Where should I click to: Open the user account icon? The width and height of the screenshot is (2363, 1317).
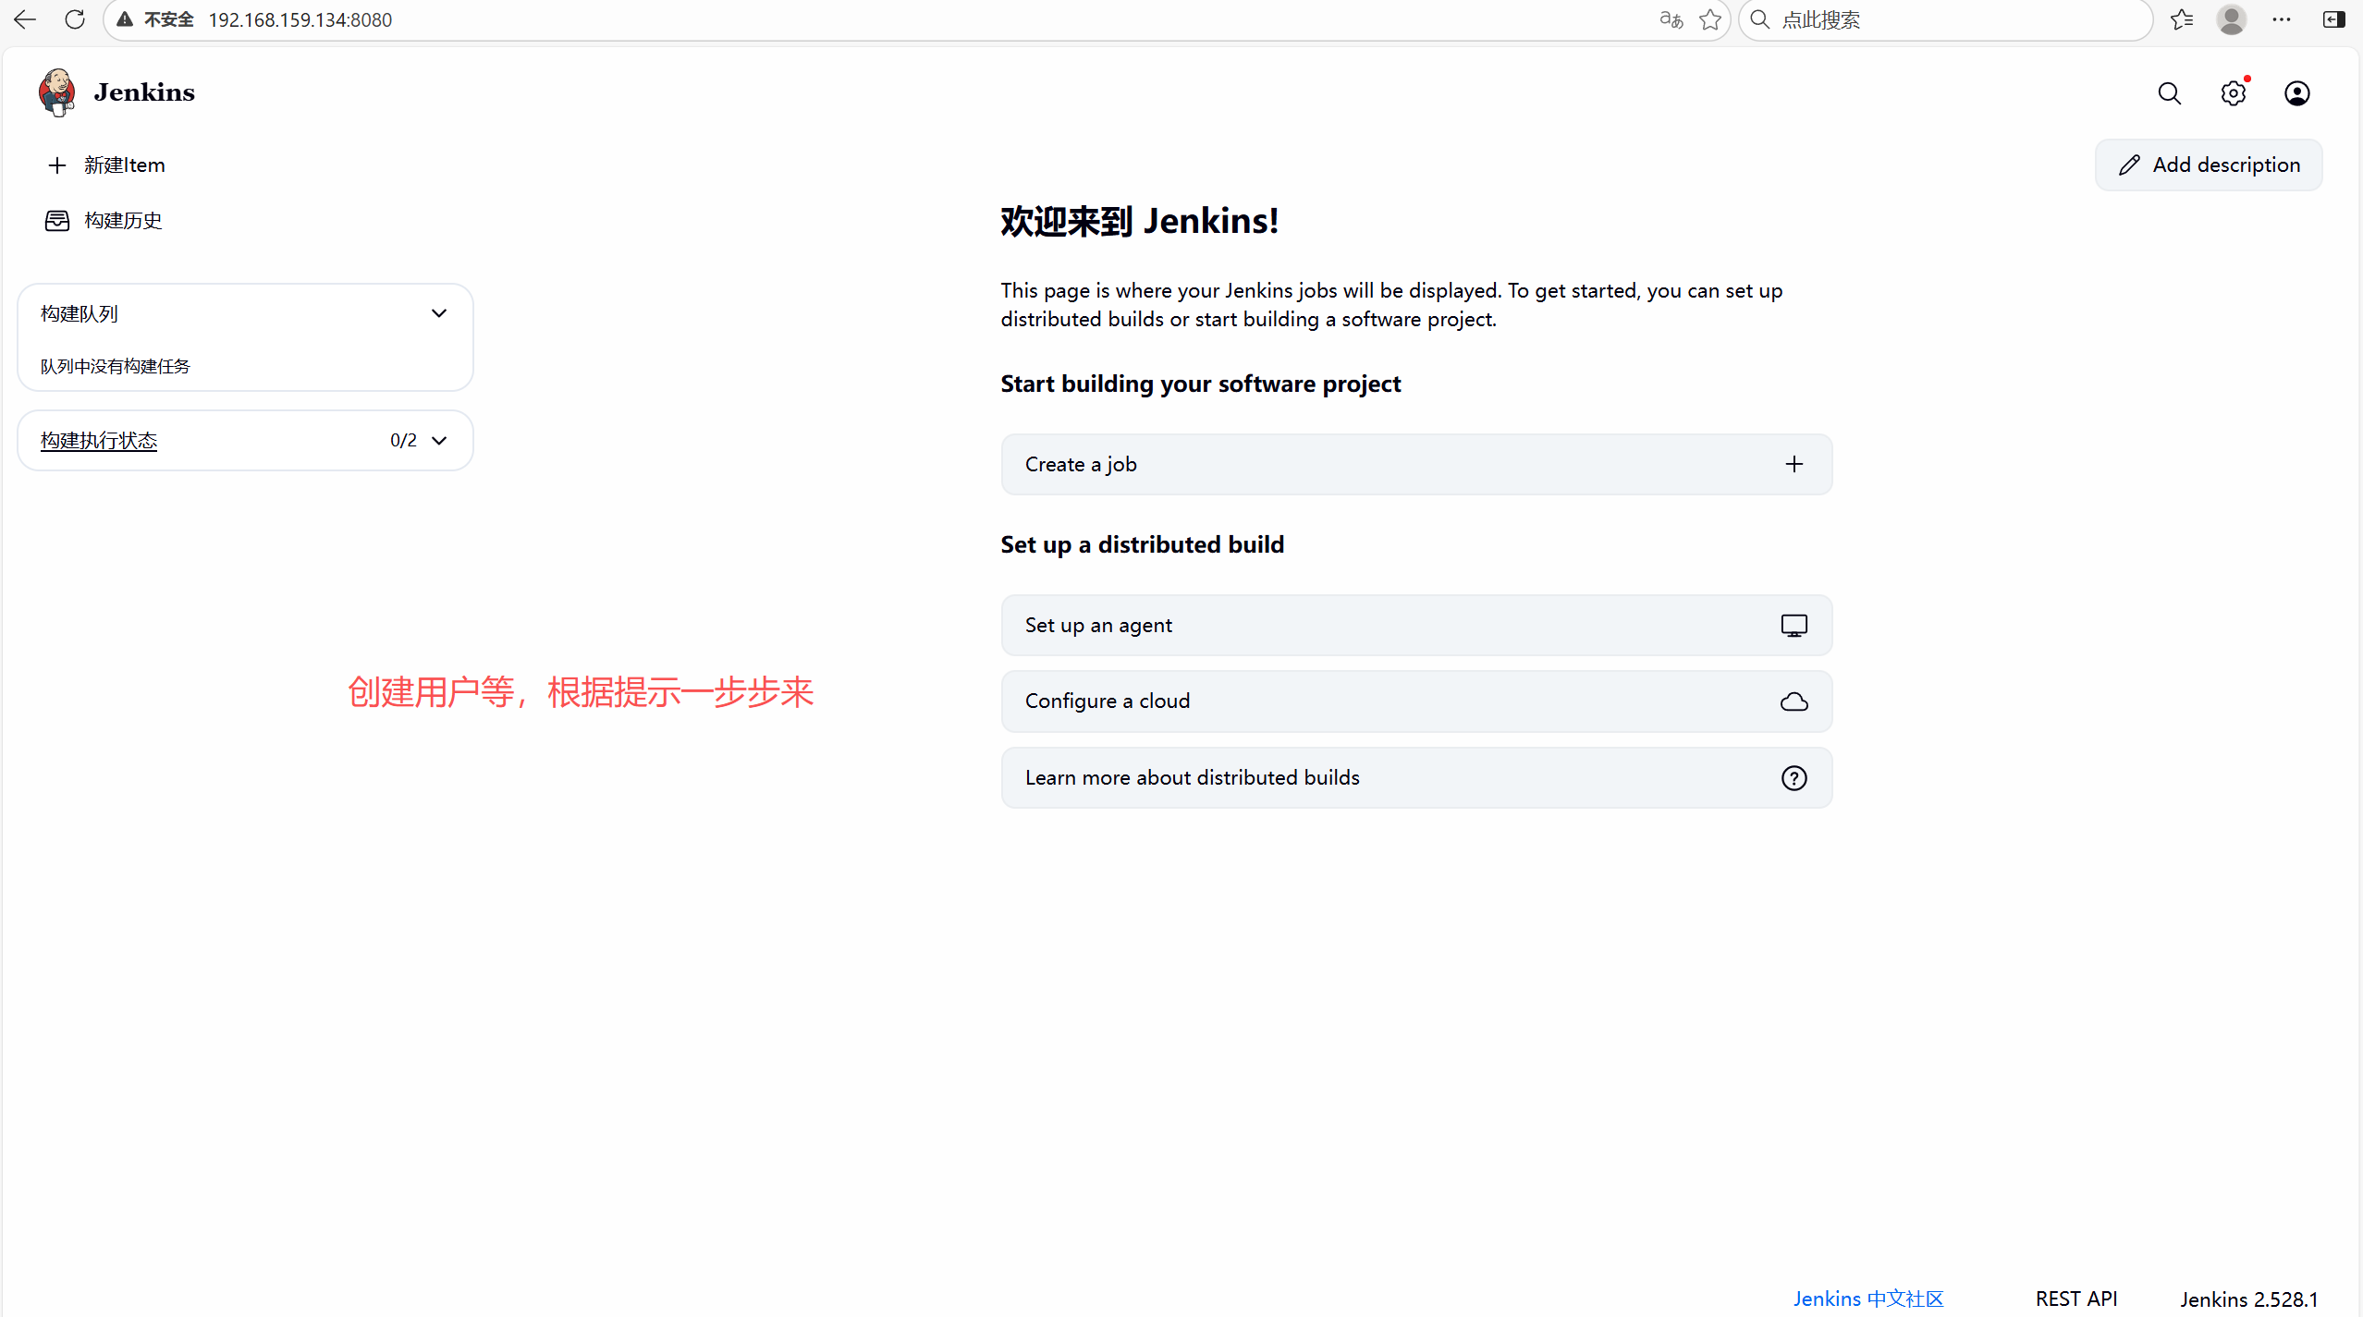coord(2296,93)
